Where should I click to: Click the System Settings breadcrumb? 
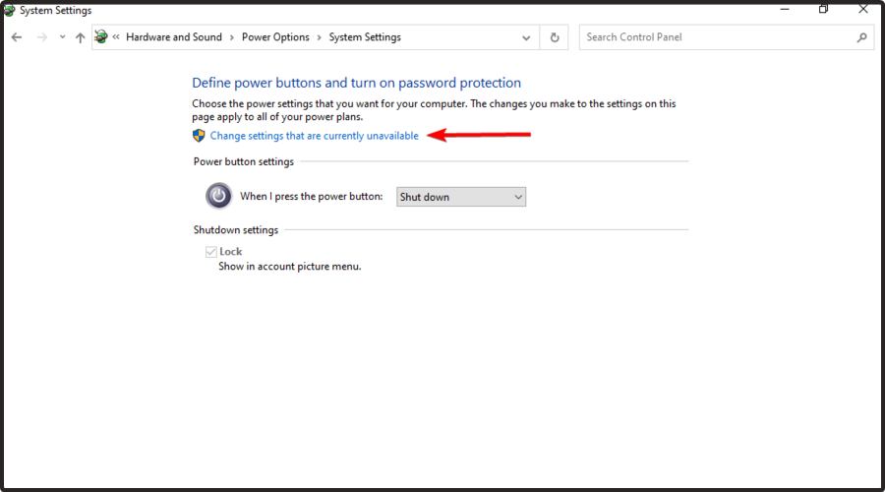tap(365, 37)
